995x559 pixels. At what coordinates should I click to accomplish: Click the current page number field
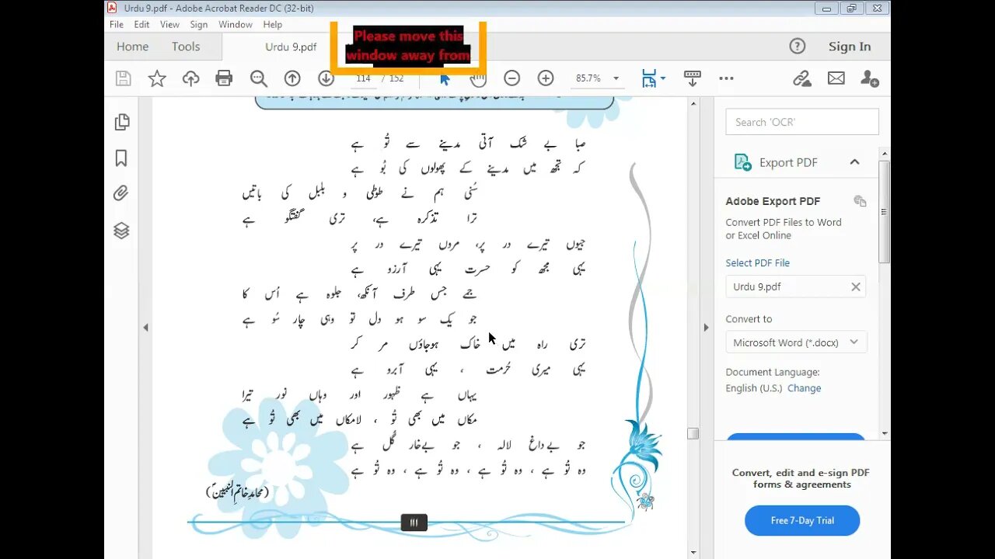363,78
